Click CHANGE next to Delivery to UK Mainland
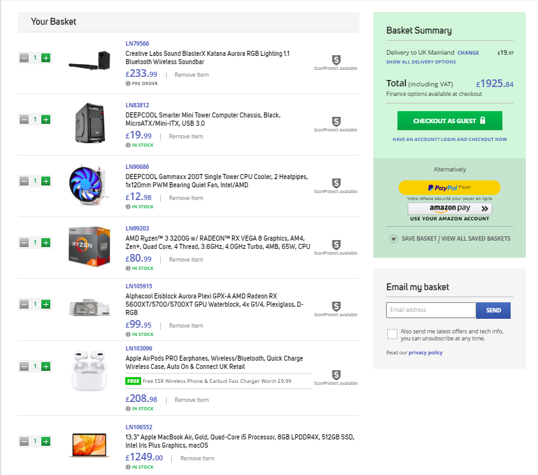Viewport: 538px width, 475px height. (x=468, y=53)
